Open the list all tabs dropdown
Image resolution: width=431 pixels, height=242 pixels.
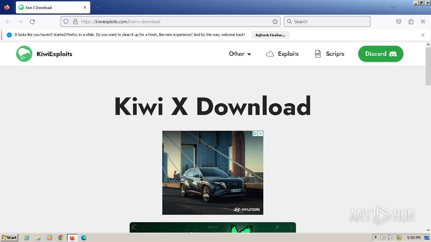tap(393, 7)
